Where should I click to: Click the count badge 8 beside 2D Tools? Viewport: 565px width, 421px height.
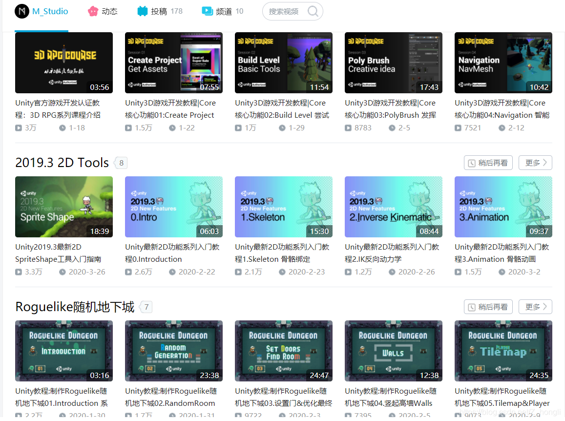[121, 163]
